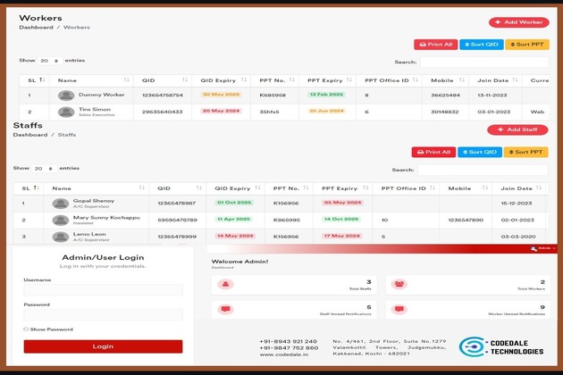This screenshot has height=375, width=563.
Task: Click the Worker Unread Notifications message icon
Action: point(399,310)
